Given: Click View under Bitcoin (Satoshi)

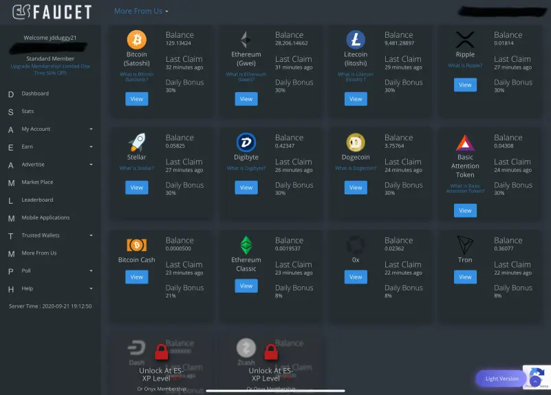Looking at the screenshot, I should 137,99.
